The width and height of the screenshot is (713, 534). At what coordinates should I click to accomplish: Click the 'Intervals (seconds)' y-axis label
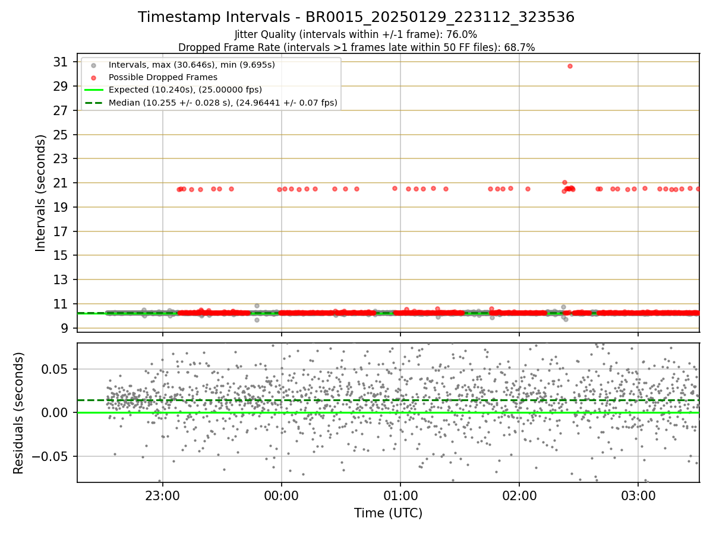tap(40, 193)
